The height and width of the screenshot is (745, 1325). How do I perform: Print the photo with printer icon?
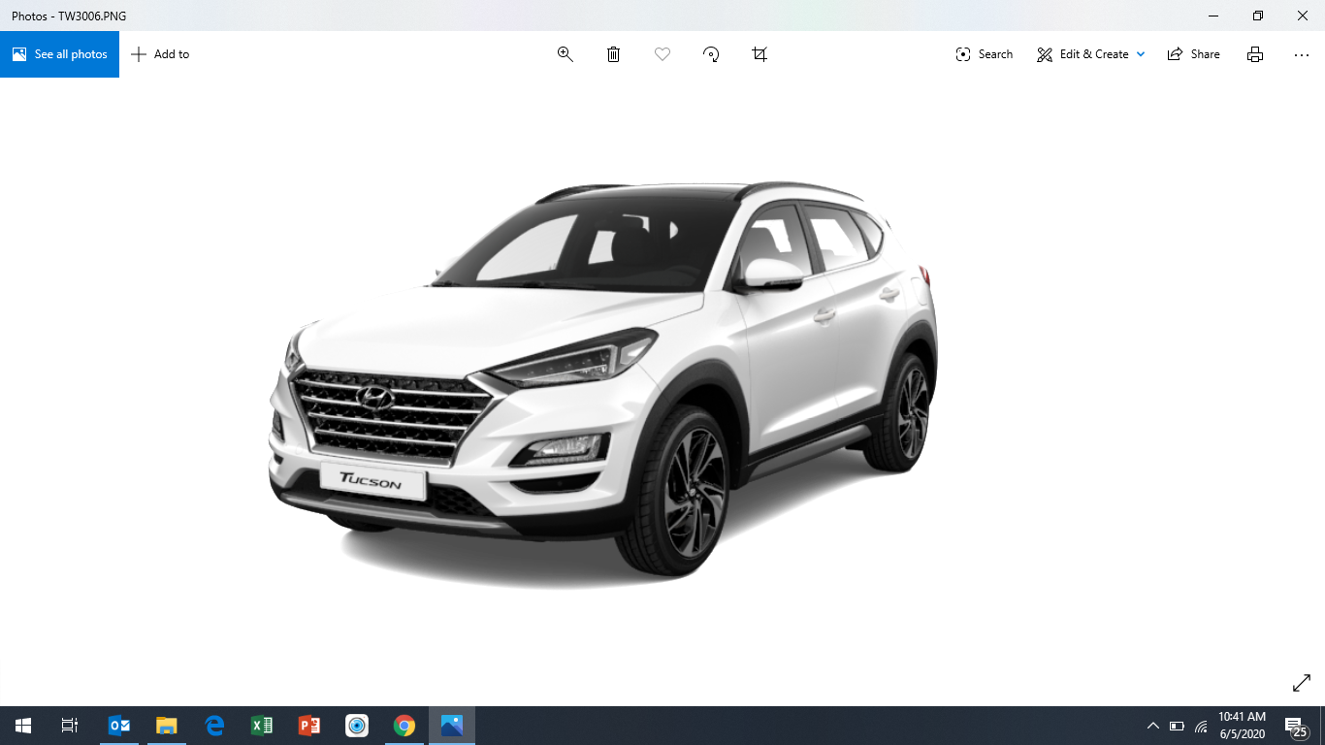(1255, 54)
